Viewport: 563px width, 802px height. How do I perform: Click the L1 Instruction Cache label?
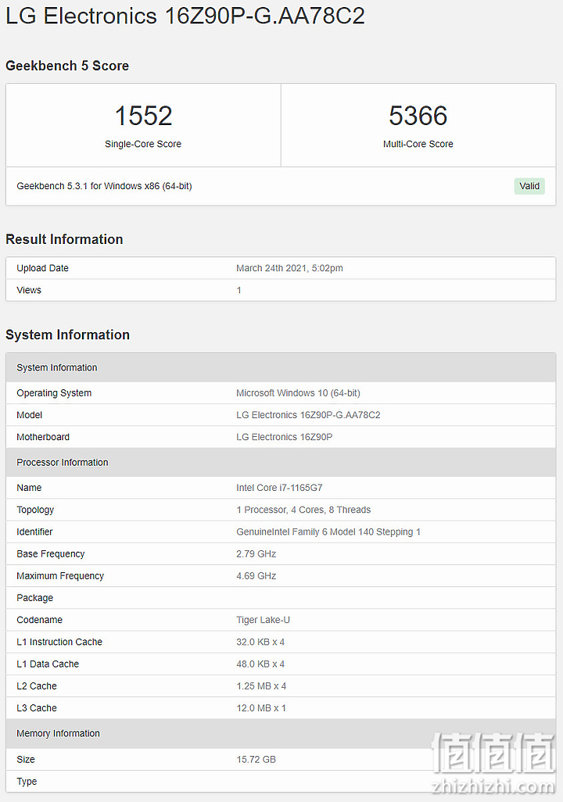(x=59, y=642)
